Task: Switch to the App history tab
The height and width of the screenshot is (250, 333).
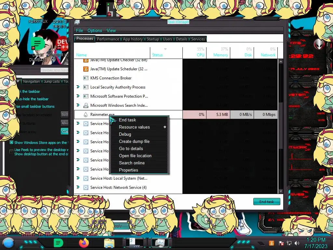Action: (133, 39)
